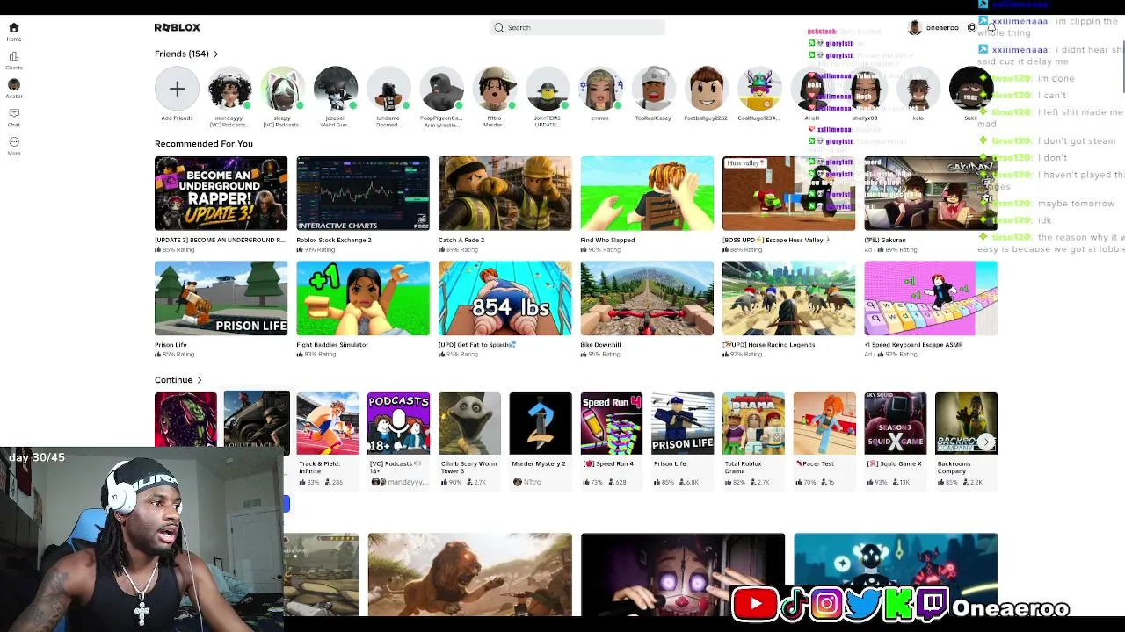
Task: Open friend emmm's avatar
Action: pos(600,89)
